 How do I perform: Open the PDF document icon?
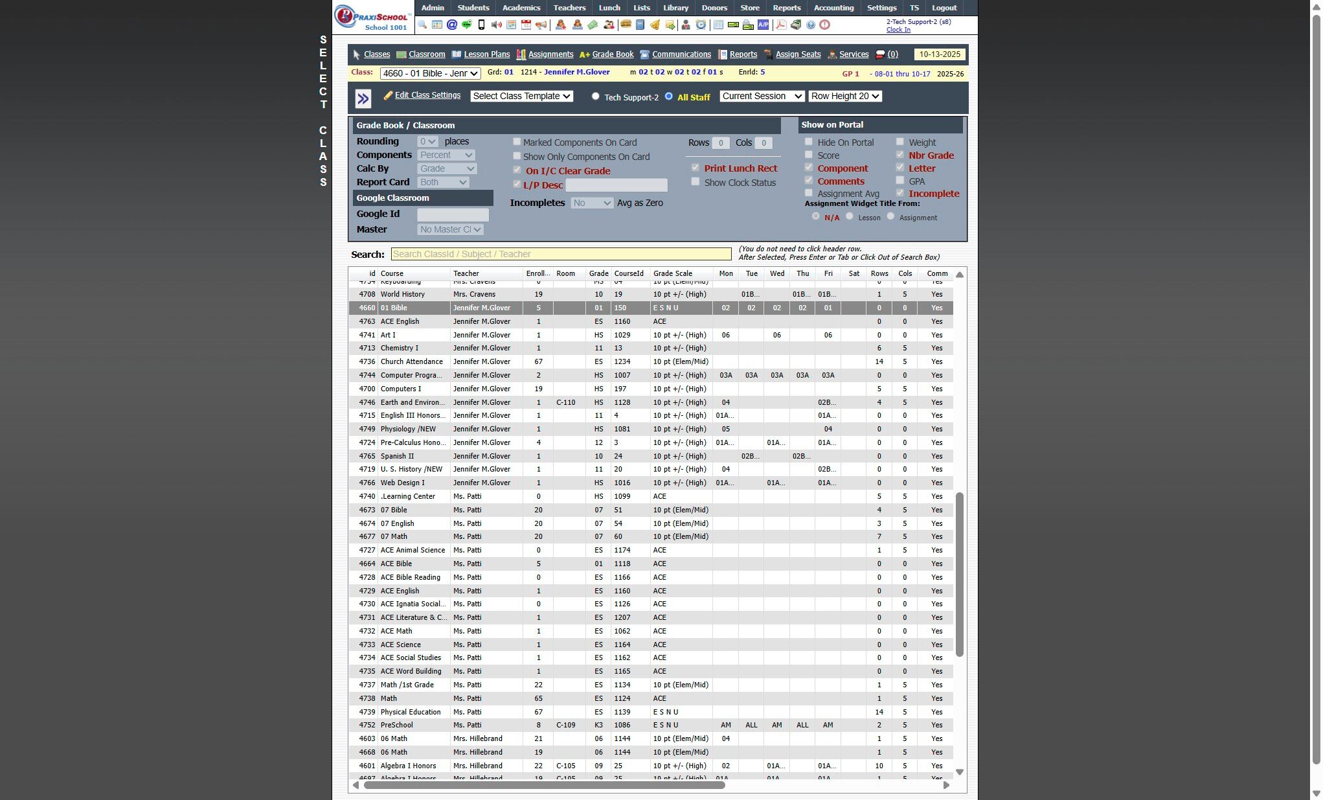(x=781, y=25)
